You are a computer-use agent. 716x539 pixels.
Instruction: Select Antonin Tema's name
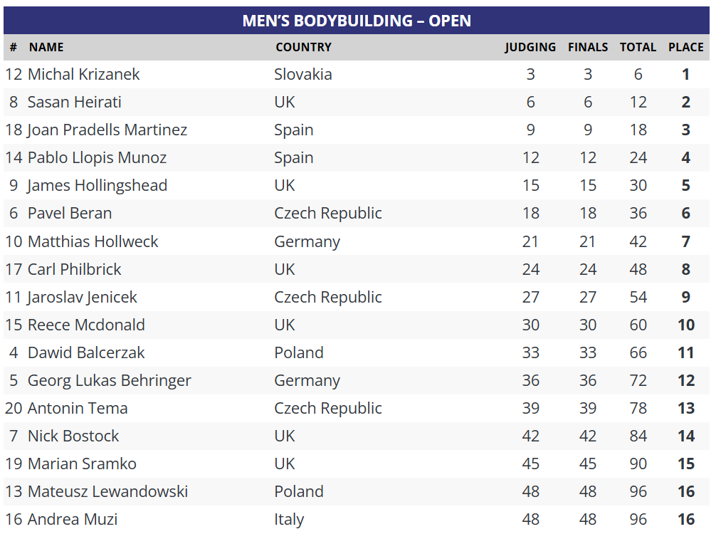click(78, 408)
